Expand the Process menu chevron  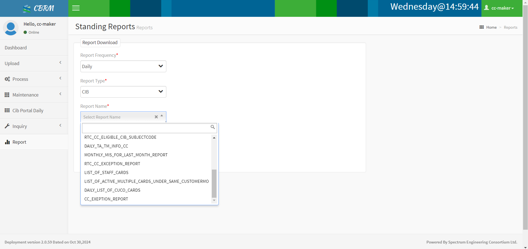pos(60,78)
